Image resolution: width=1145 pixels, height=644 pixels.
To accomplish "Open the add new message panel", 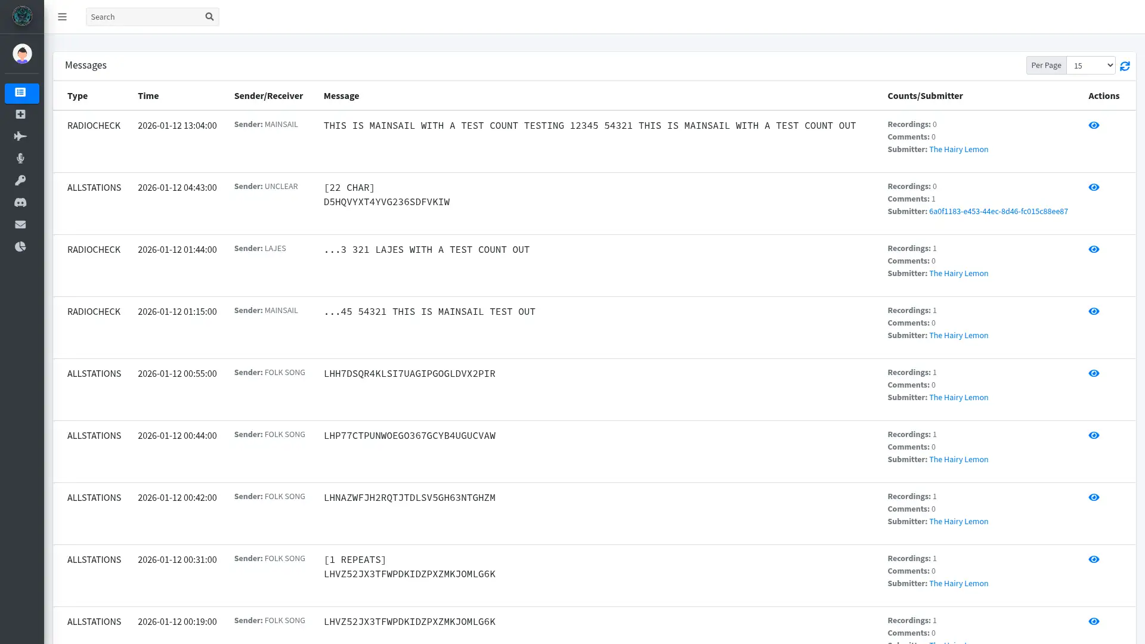I will [x=20, y=114].
